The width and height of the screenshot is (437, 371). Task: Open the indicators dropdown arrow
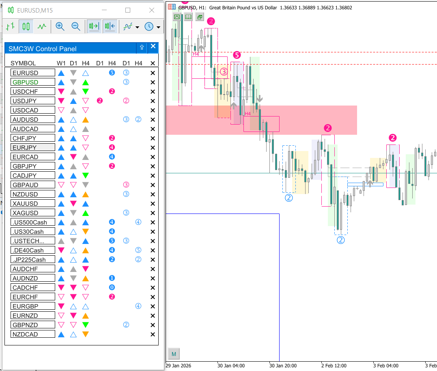(x=137, y=27)
